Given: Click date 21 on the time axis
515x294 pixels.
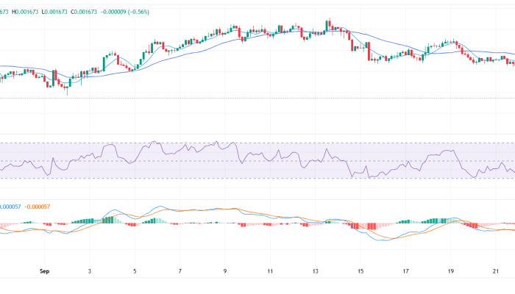Looking at the screenshot, I should pyautogui.click(x=496, y=271).
